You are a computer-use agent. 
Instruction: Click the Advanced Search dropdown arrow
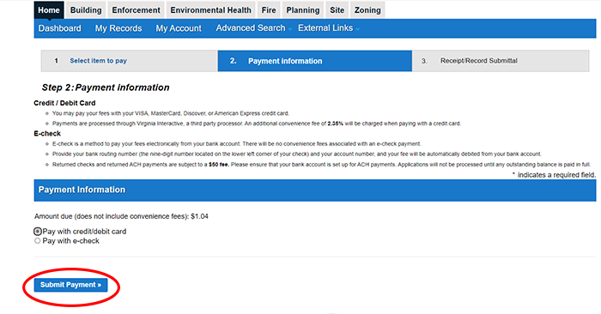(290, 29)
